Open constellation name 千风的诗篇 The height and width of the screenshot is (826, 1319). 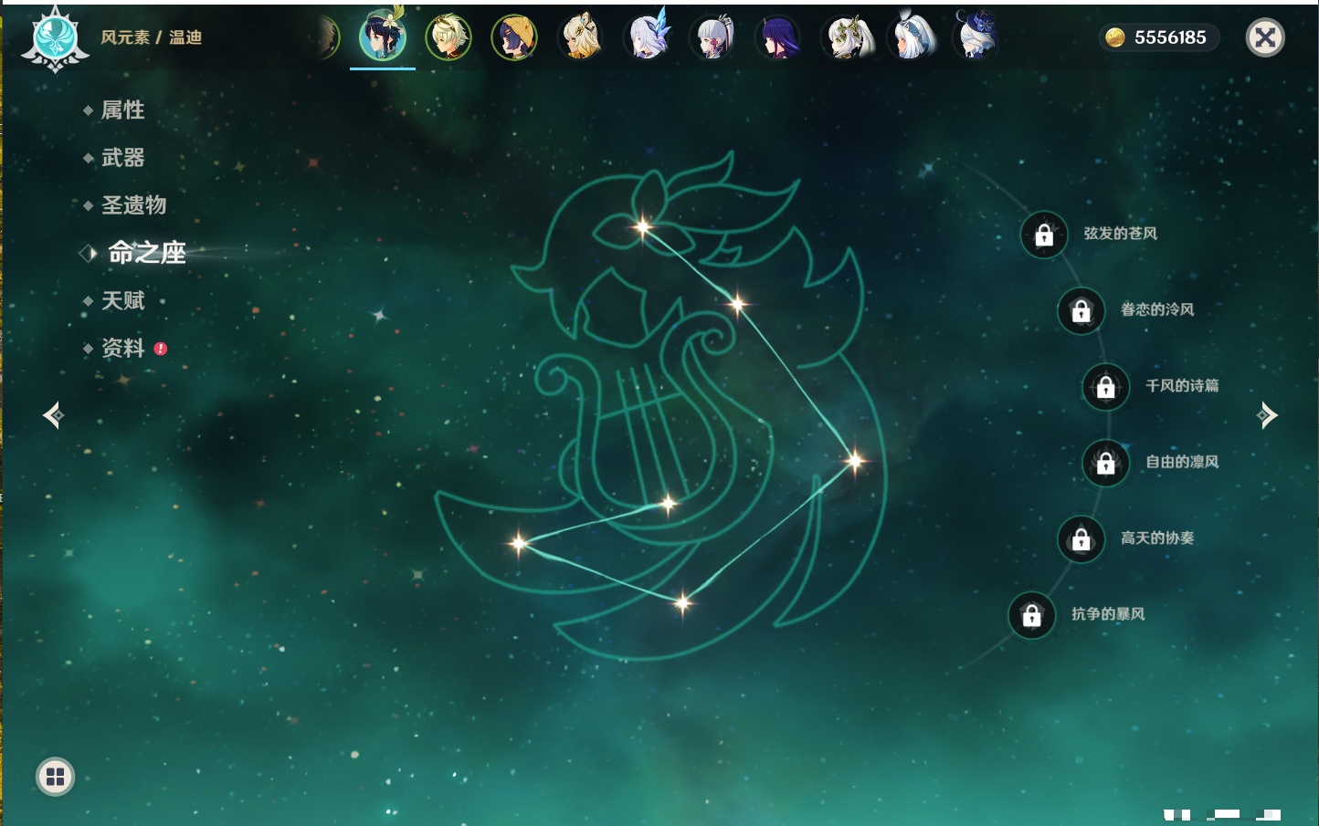(1182, 385)
